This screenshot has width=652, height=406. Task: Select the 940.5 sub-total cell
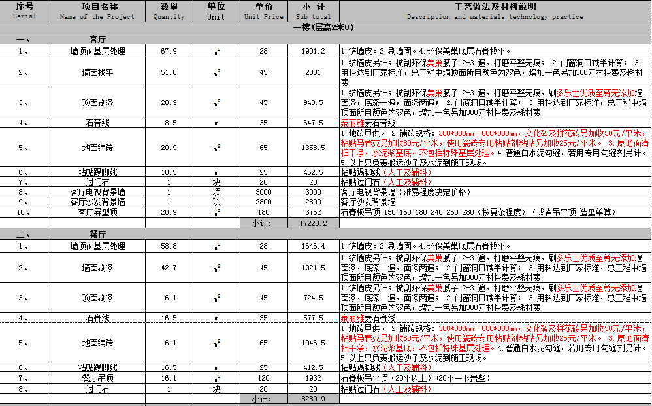pos(313,102)
